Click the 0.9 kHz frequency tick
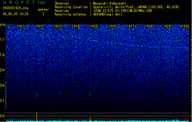This screenshot has height=122, width=192. [x=3, y=70]
